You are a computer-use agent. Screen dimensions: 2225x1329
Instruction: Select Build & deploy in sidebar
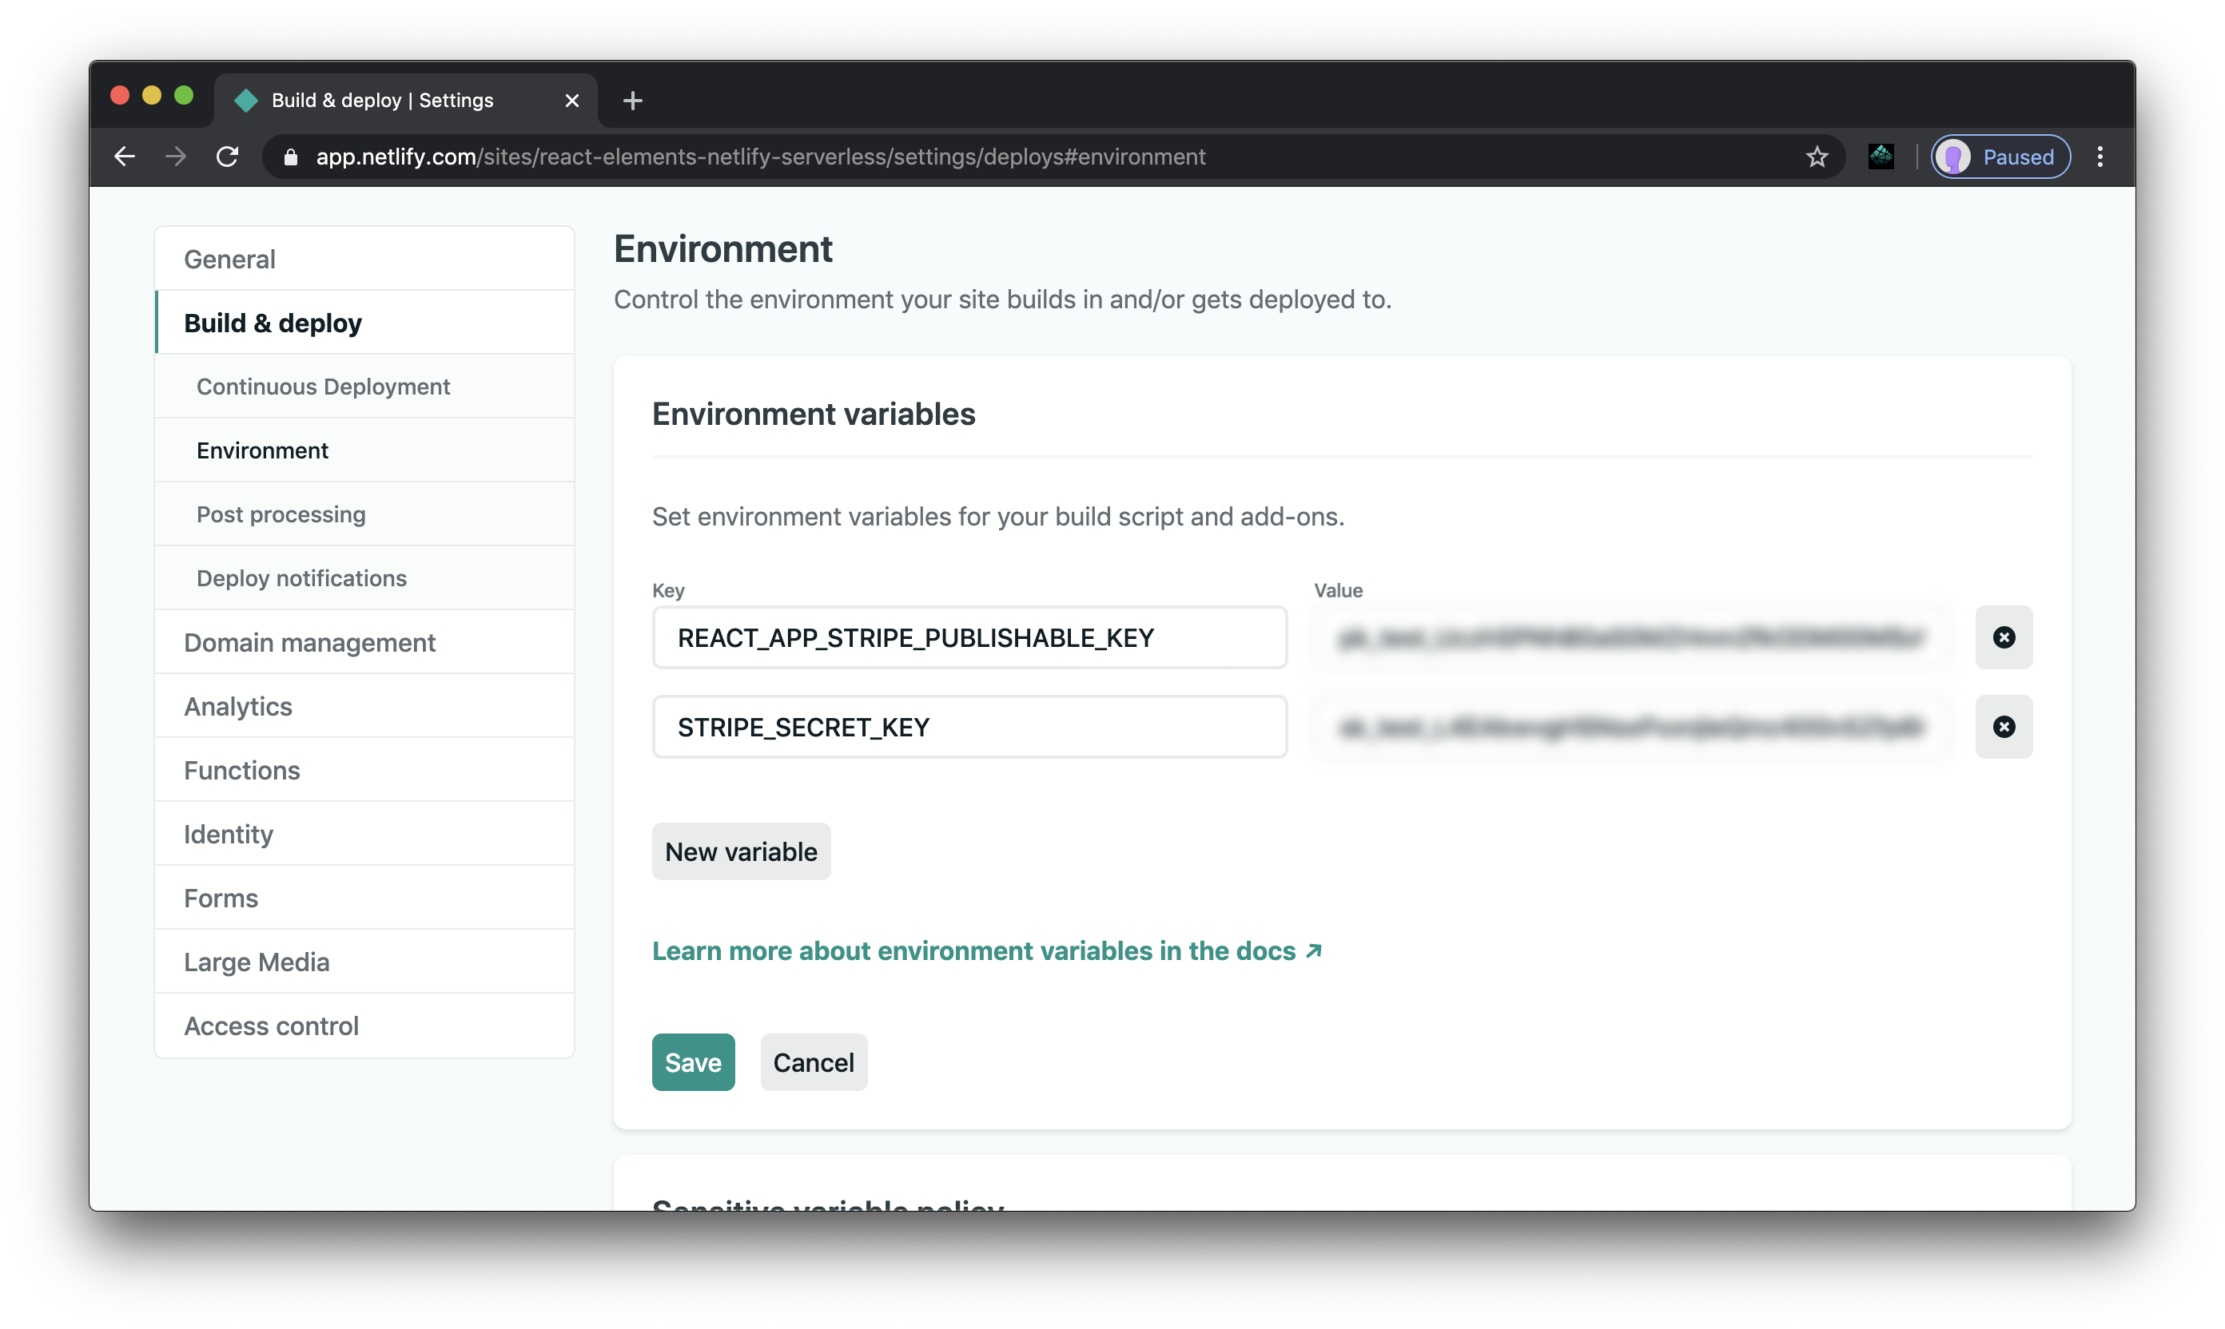pos(274,323)
